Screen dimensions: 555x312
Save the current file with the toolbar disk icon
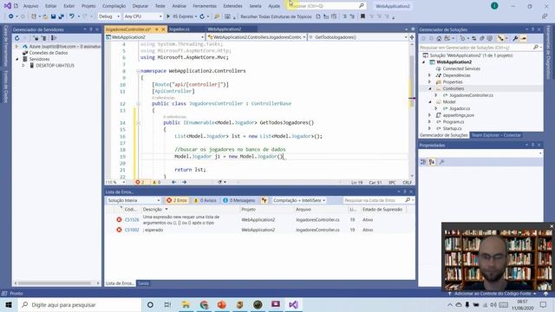point(53,16)
